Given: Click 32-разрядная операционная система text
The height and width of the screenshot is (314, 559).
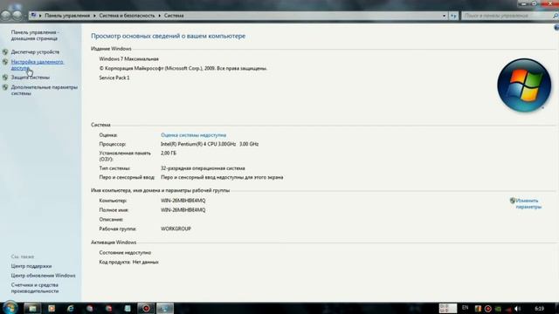Looking at the screenshot, I should point(203,168).
